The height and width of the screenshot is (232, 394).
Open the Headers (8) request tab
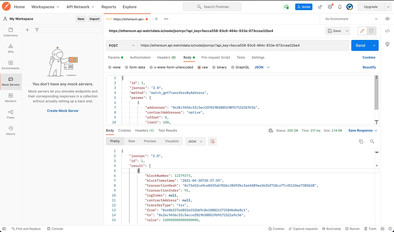[x=166, y=57]
